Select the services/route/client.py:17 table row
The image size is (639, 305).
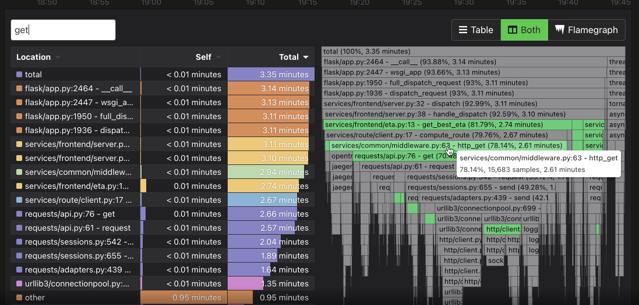[x=163, y=200]
